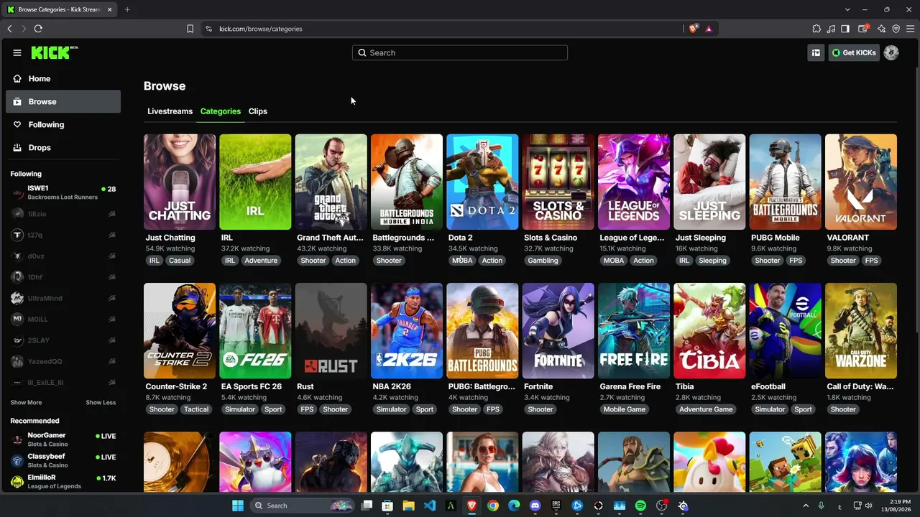Screen dimensions: 920x517
Task: Toggle notifications for 1Dhf in Following
Action: tap(112, 277)
